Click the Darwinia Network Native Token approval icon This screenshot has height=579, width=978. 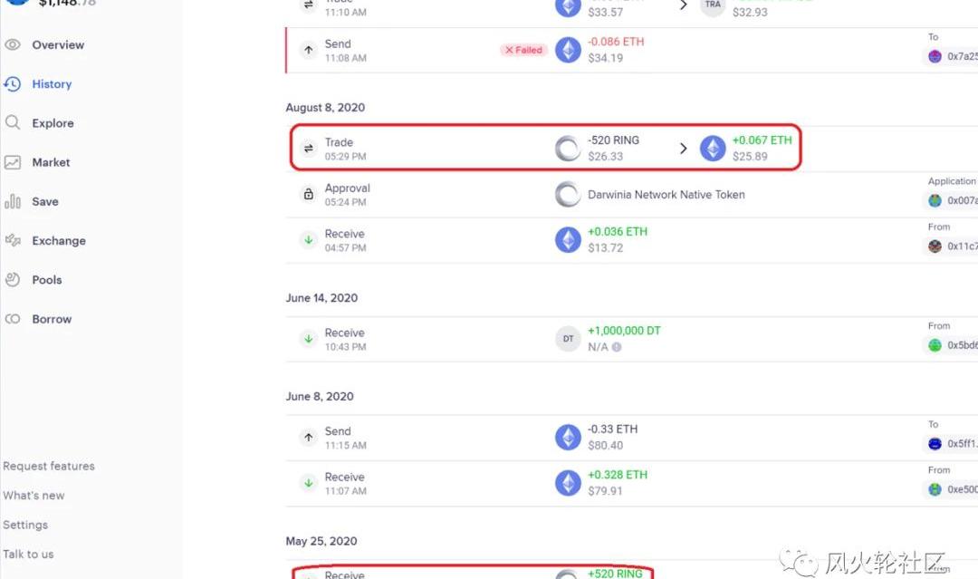click(x=568, y=194)
